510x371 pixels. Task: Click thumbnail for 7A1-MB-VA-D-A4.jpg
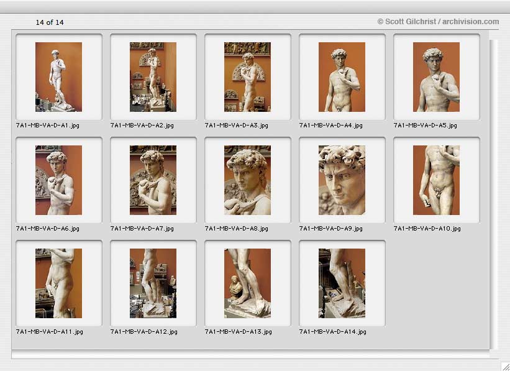342,77
